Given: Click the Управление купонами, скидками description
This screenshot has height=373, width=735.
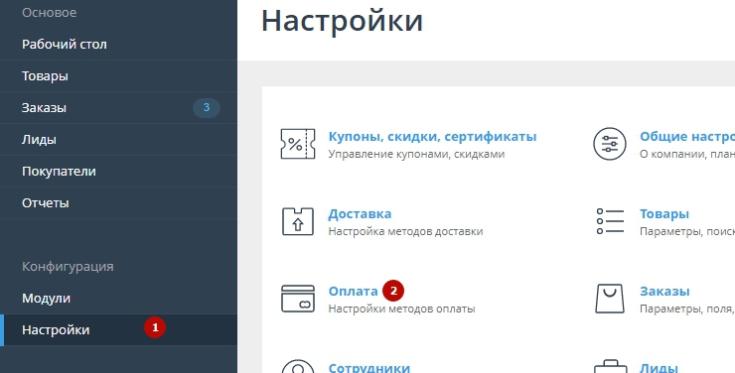Looking at the screenshot, I should coord(416,154).
